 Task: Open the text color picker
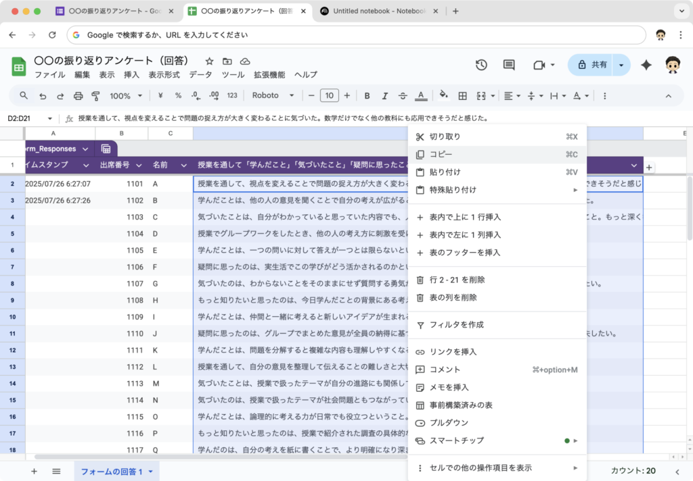[x=421, y=96]
